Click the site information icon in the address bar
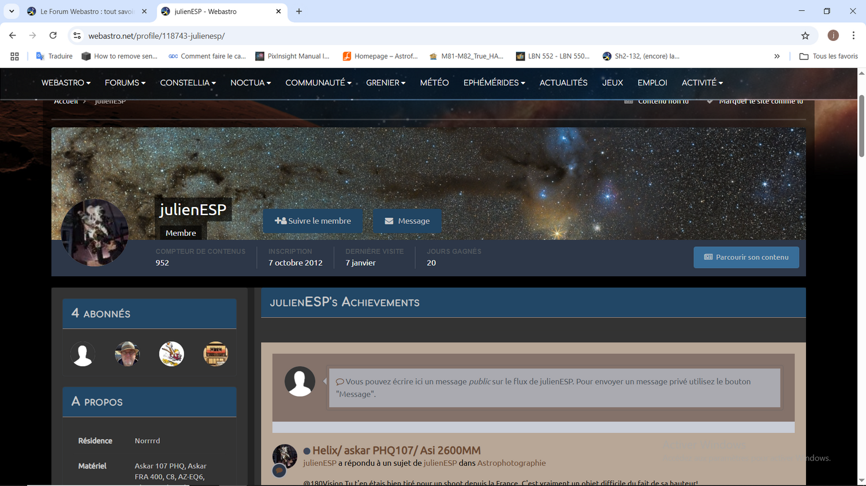Image resolution: width=866 pixels, height=486 pixels. point(77,36)
